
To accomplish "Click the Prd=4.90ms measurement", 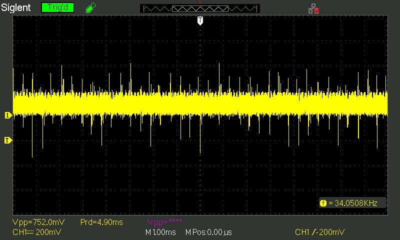I will 101,222.
